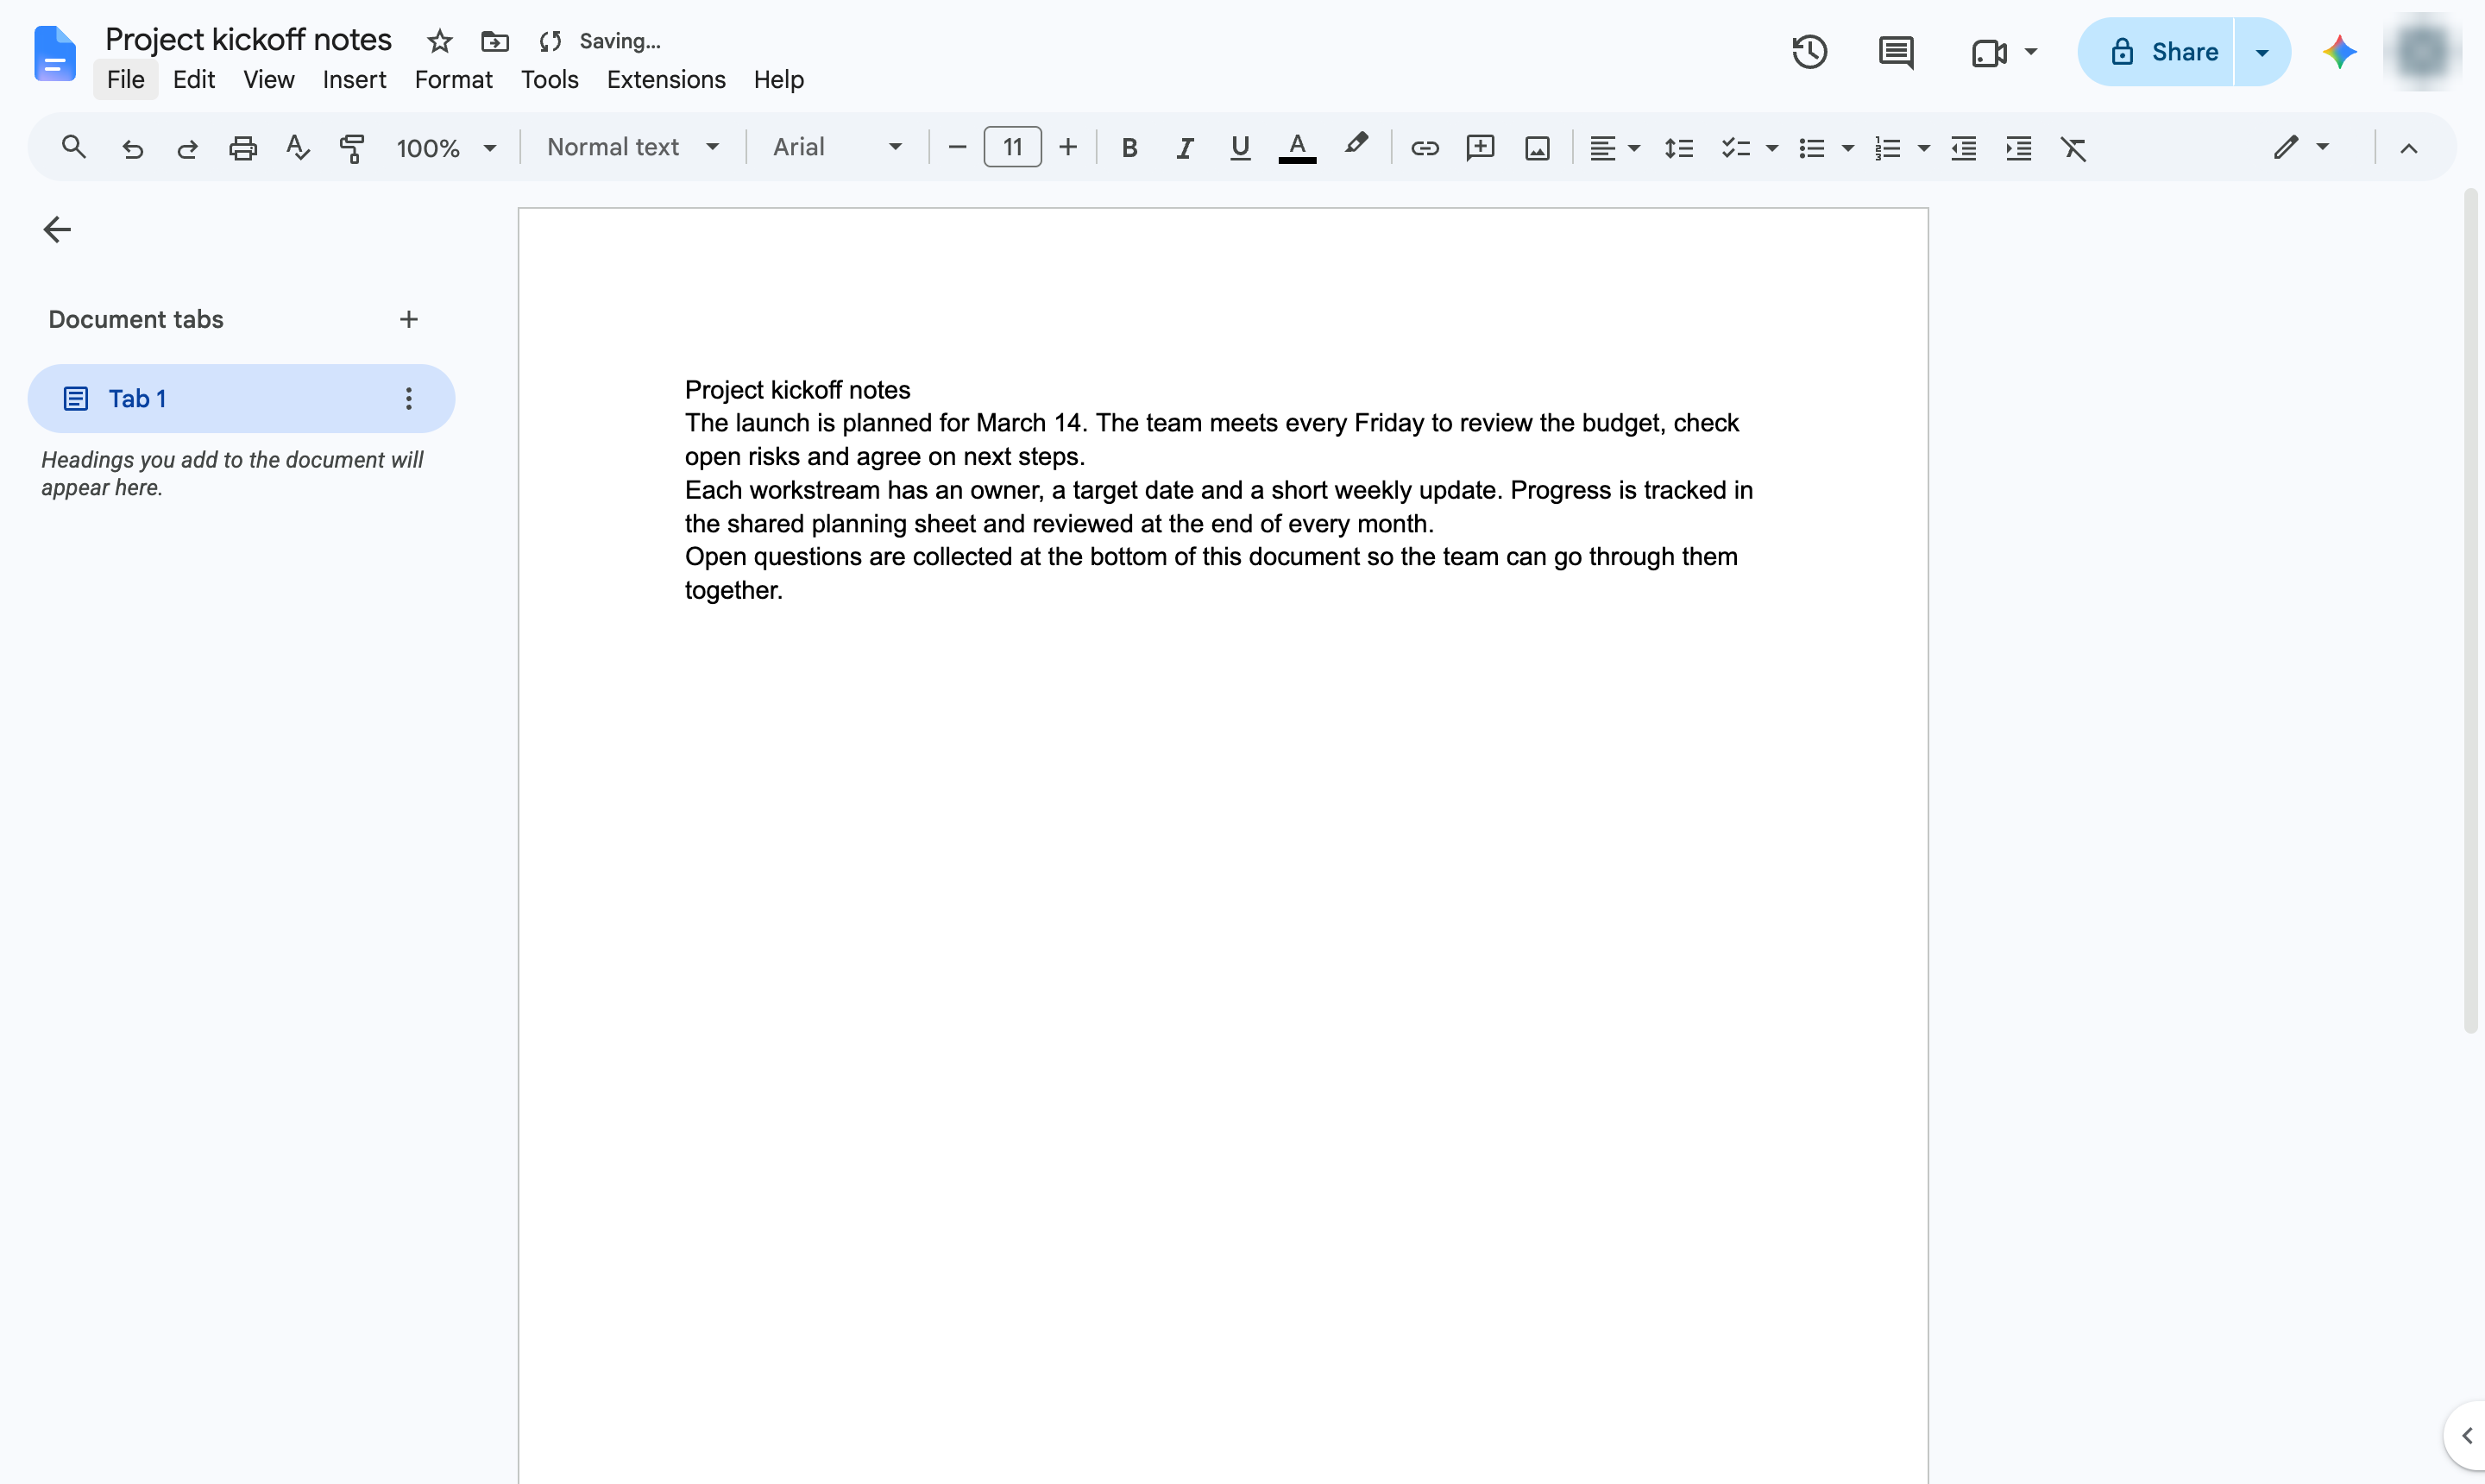
Task: Apply a numbered list
Action: coord(1887,148)
